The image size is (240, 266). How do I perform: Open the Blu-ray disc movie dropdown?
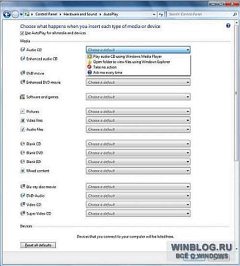pos(138,187)
